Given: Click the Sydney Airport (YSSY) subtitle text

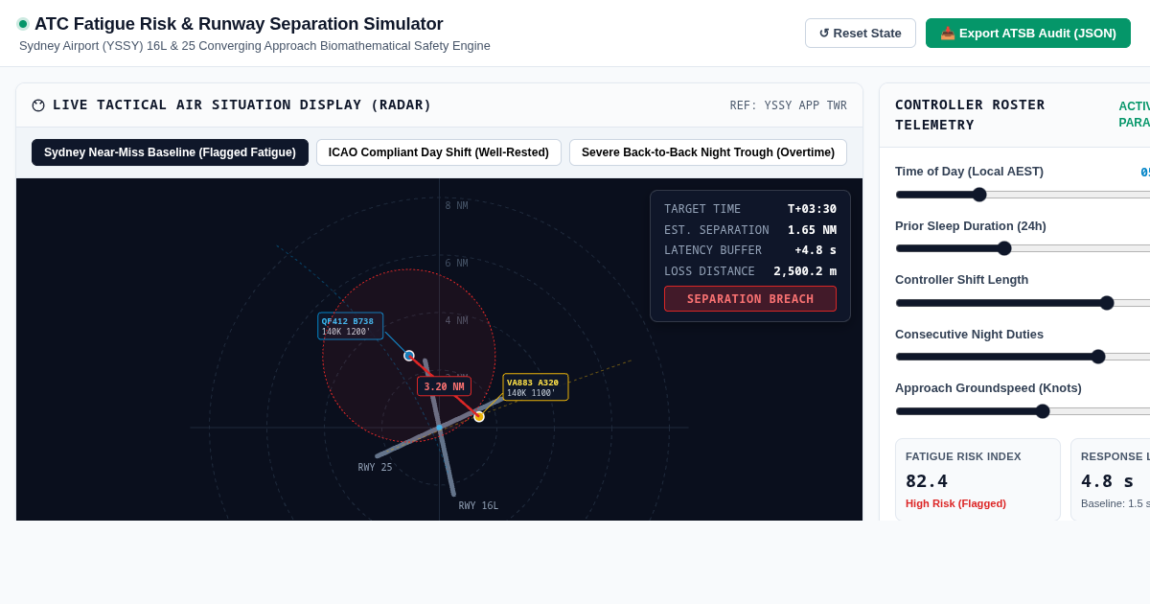Looking at the screenshot, I should 255,46.
